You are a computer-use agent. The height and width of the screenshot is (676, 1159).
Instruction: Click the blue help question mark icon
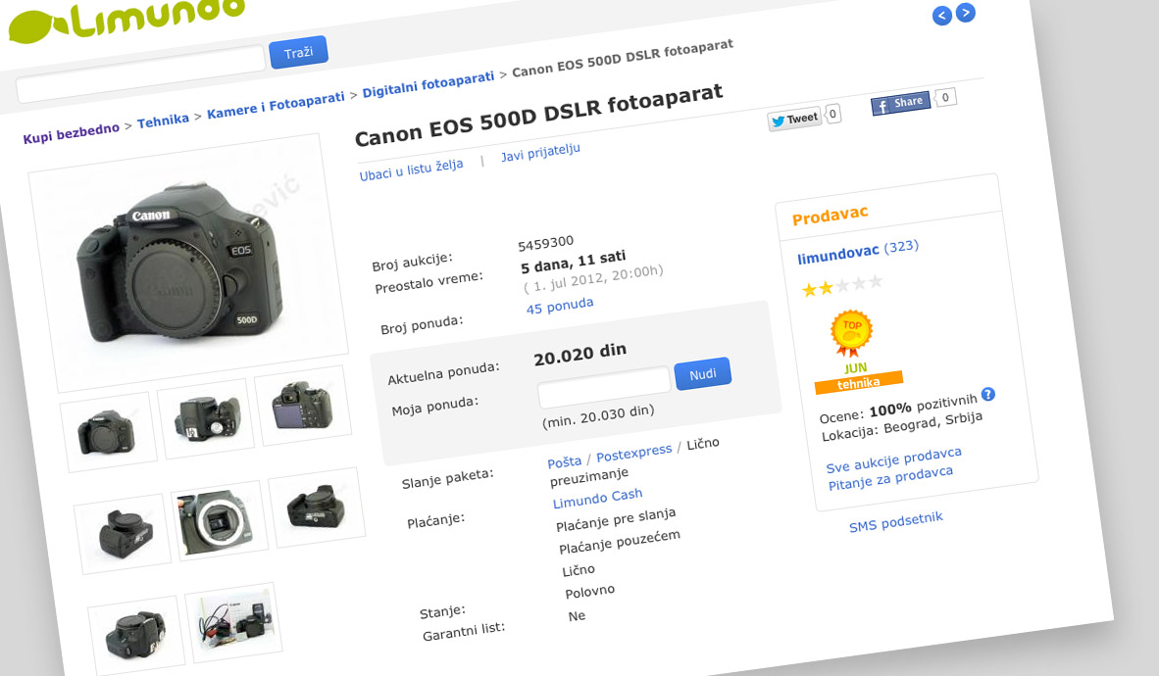[x=988, y=394]
